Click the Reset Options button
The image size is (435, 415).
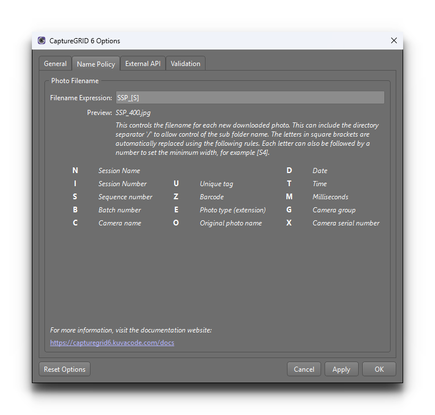(x=65, y=369)
